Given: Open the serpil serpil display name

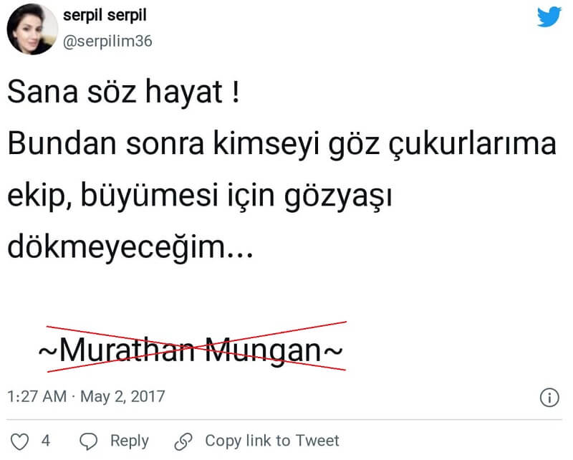Looking at the screenshot, I should [x=110, y=16].
